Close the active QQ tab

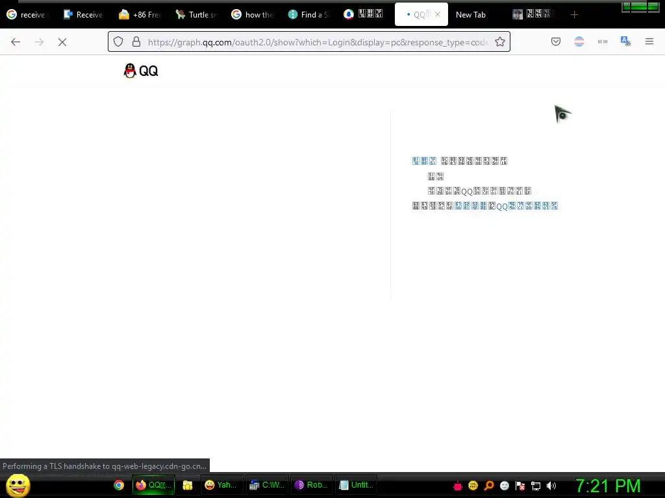point(438,14)
